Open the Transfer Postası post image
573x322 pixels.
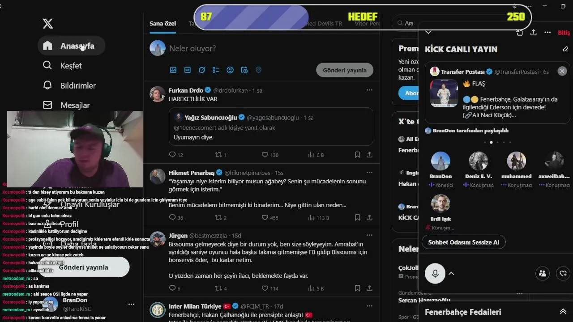point(444,93)
